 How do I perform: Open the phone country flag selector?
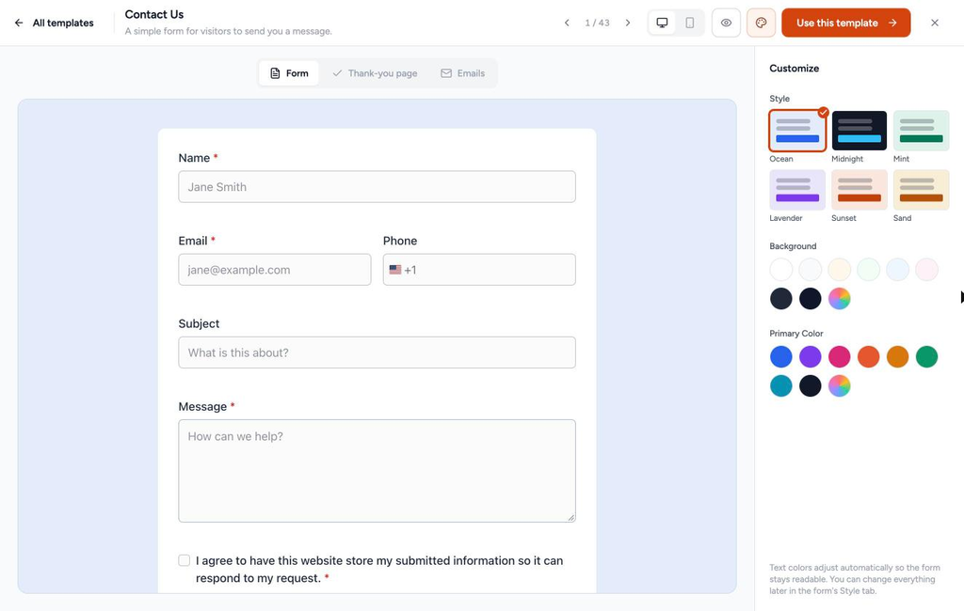click(x=395, y=270)
